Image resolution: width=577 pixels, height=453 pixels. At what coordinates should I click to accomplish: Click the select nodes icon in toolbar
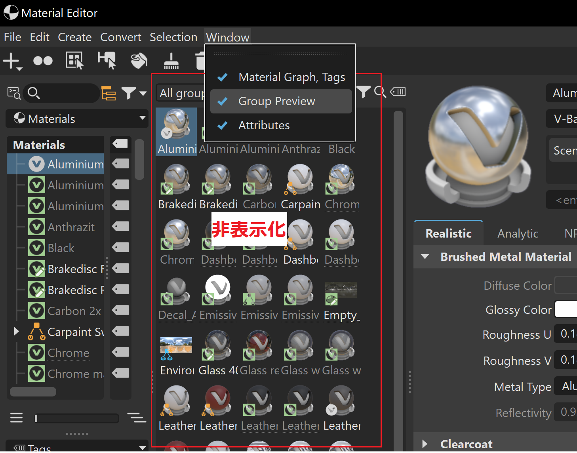(x=74, y=61)
